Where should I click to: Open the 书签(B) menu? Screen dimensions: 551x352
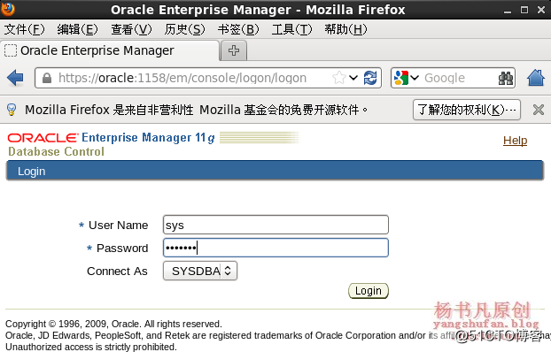[x=238, y=29]
